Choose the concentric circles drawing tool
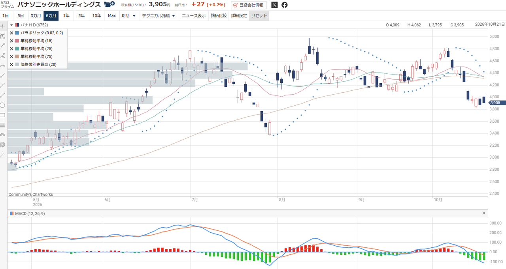This screenshot has height=269, width=506. point(3,145)
